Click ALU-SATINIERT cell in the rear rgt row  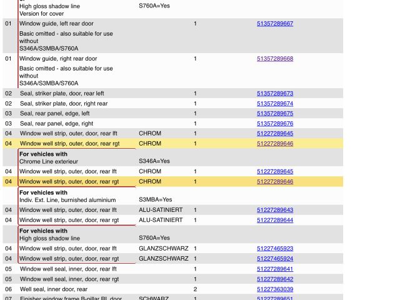[161, 220]
